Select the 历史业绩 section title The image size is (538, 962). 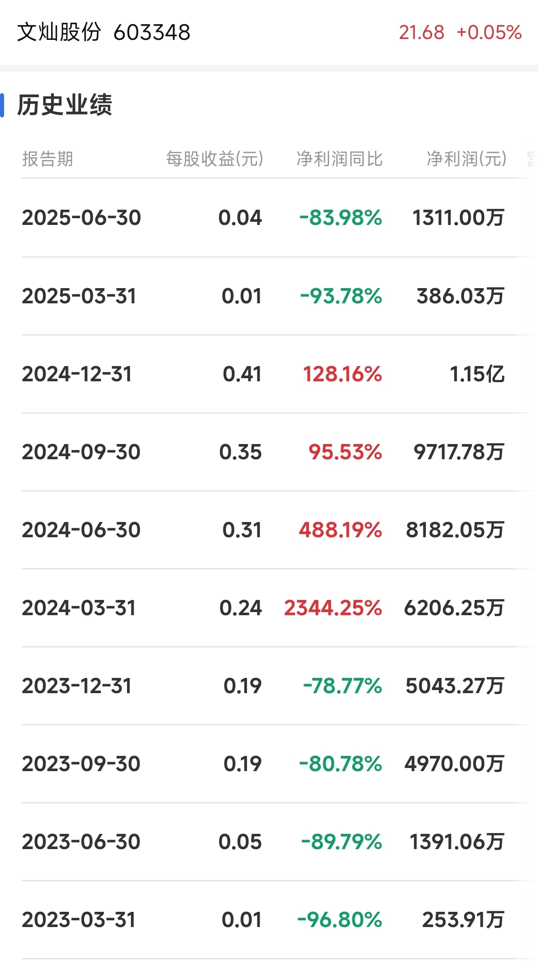[65, 105]
